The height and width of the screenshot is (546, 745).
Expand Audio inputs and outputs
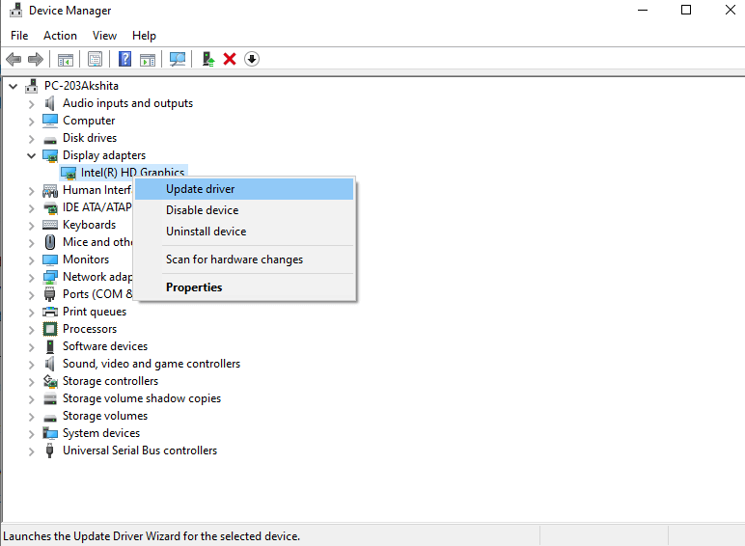[x=31, y=104]
